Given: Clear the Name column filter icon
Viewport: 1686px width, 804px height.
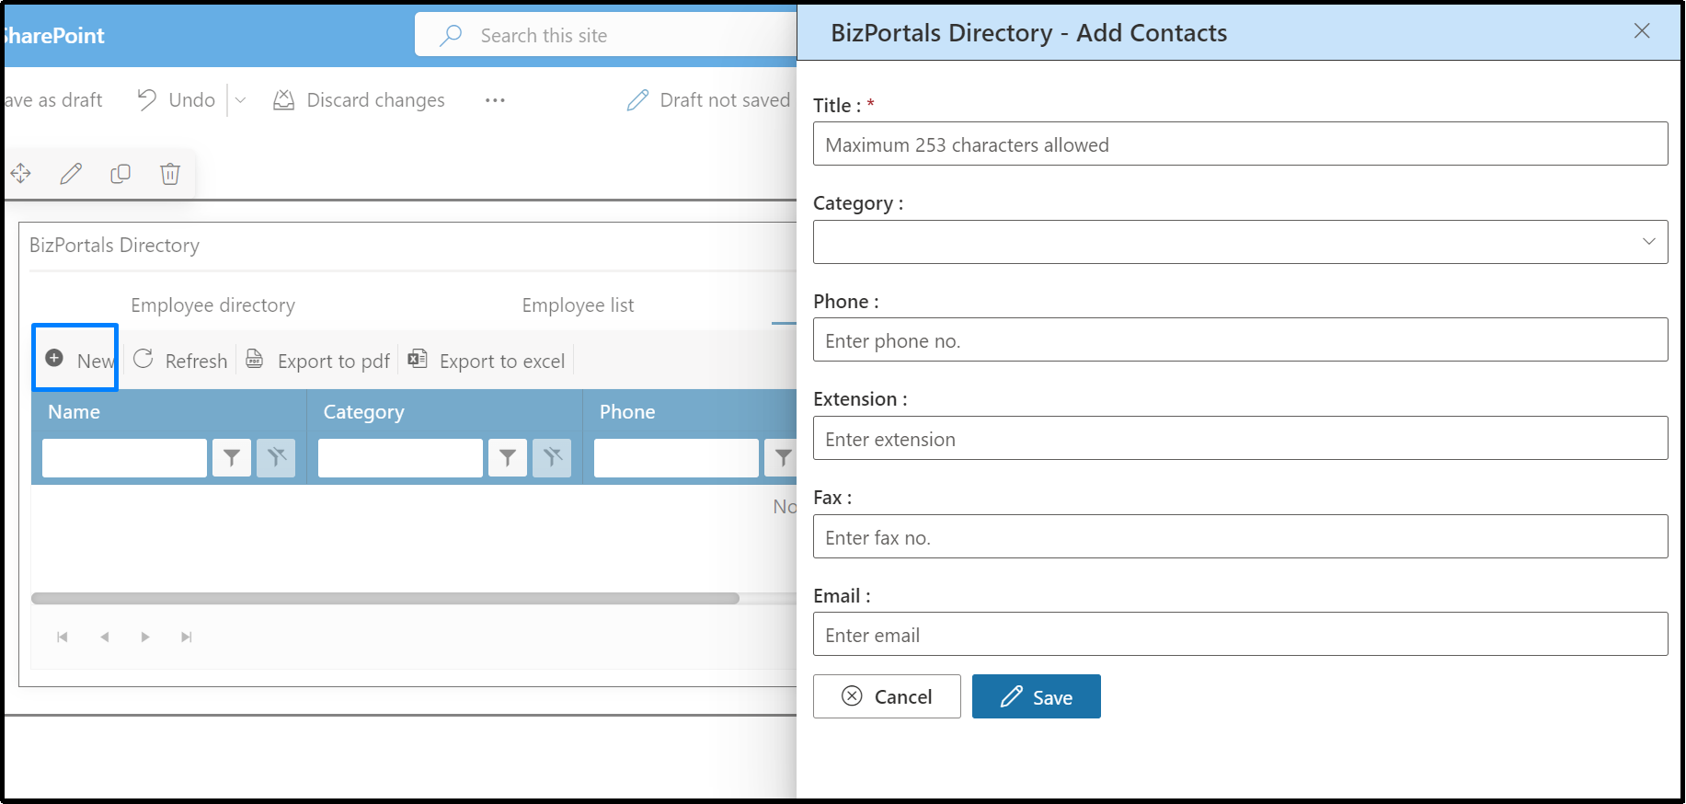Looking at the screenshot, I should [276, 457].
